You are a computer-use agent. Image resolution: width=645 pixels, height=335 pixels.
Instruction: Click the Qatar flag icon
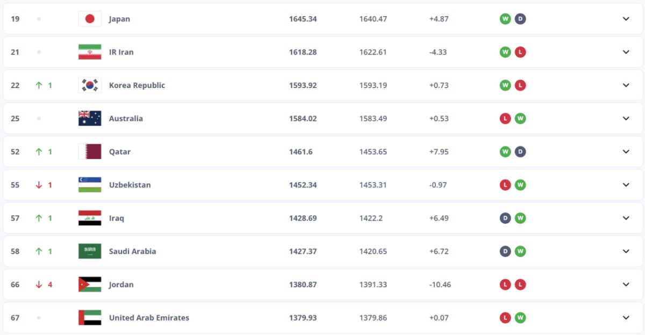coord(90,152)
